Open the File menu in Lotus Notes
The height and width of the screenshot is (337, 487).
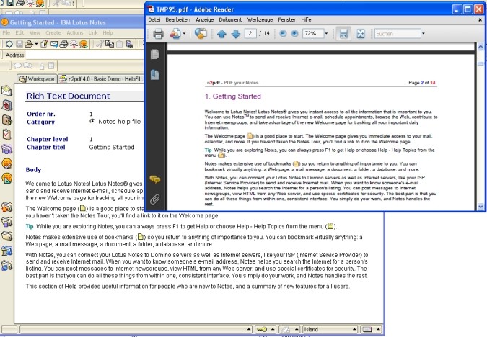click(6, 32)
